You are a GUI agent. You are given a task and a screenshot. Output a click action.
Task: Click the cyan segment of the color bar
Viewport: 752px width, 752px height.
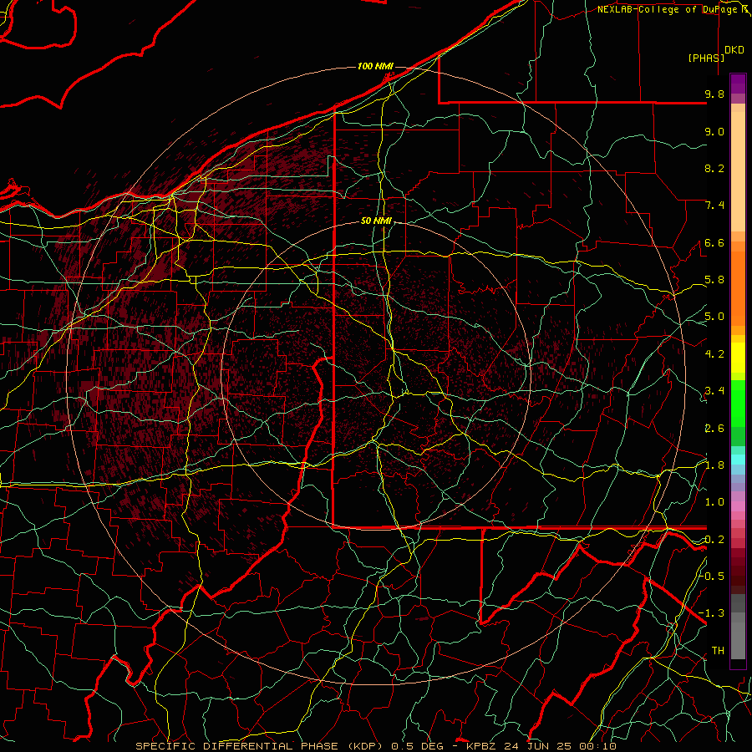point(738,460)
